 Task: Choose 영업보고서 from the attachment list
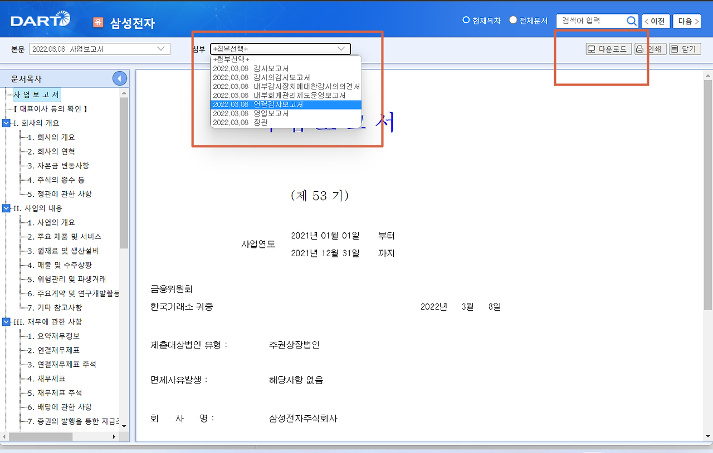pos(286,113)
